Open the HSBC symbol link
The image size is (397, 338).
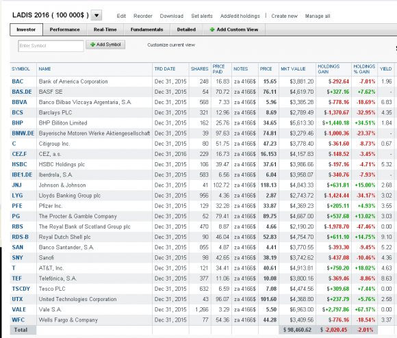click(19, 164)
